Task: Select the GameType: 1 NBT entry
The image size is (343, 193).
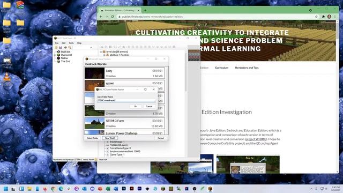Action: click(117, 155)
